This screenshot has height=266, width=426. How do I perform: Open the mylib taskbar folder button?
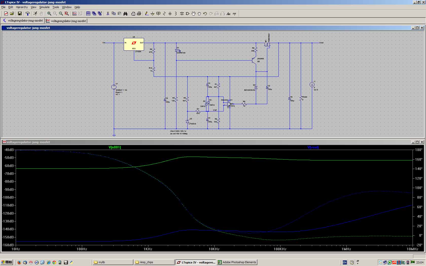click(x=113, y=262)
